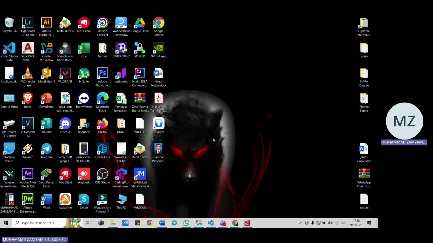Open the Hotspot Shield shortcut
The height and width of the screenshot is (243, 433).
[9, 153]
